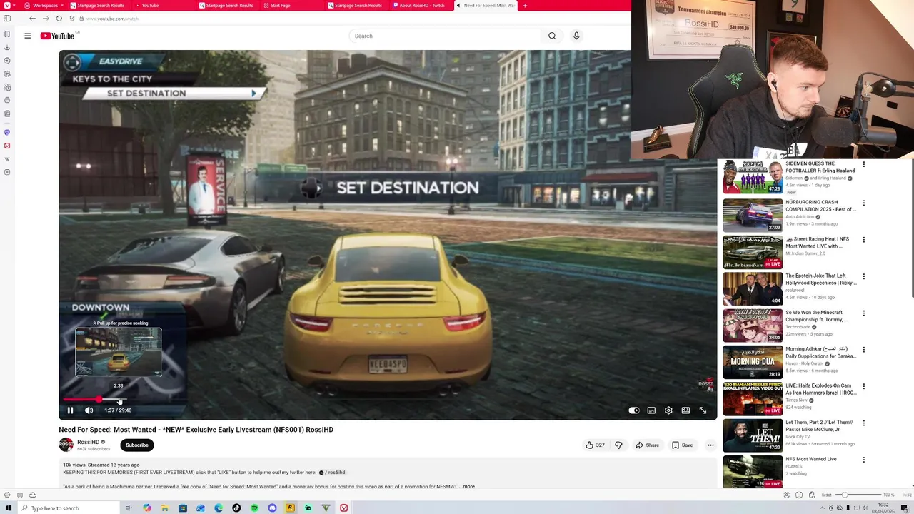The height and width of the screenshot is (514, 914).
Task: Switch to the 'YouTube' browser tab
Action: click(164, 6)
